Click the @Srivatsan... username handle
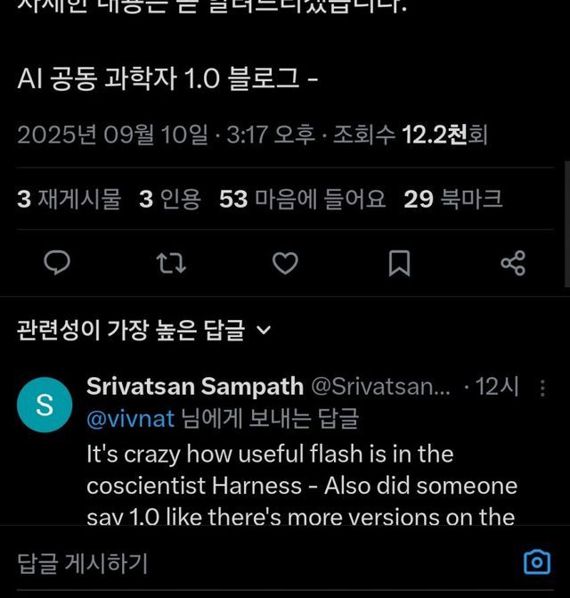The width and height of the screenshot is (570, 598). 379,387
